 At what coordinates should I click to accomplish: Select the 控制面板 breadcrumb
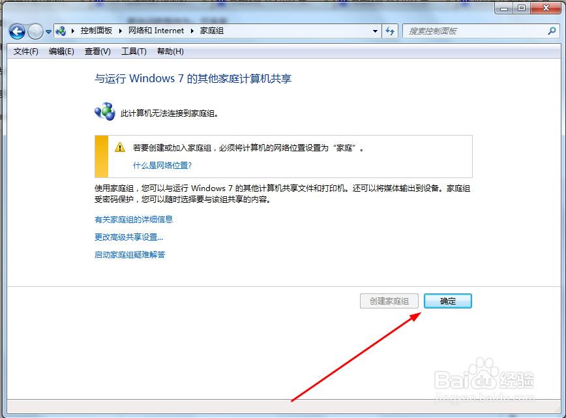click(x=97, y=31)
